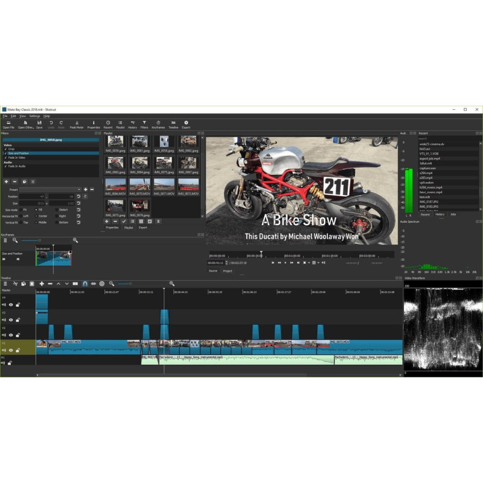The image size is (483, 483).
Task: Hide track V2 with its eye icon
Action: 11,335
